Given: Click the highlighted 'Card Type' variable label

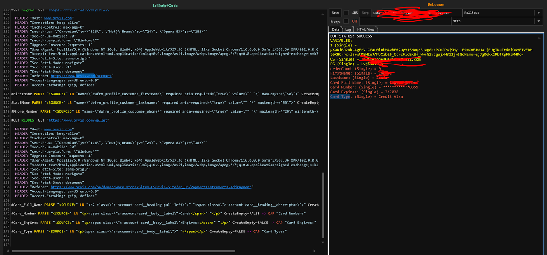Looking at the screenshot, I should coord(341,97).
